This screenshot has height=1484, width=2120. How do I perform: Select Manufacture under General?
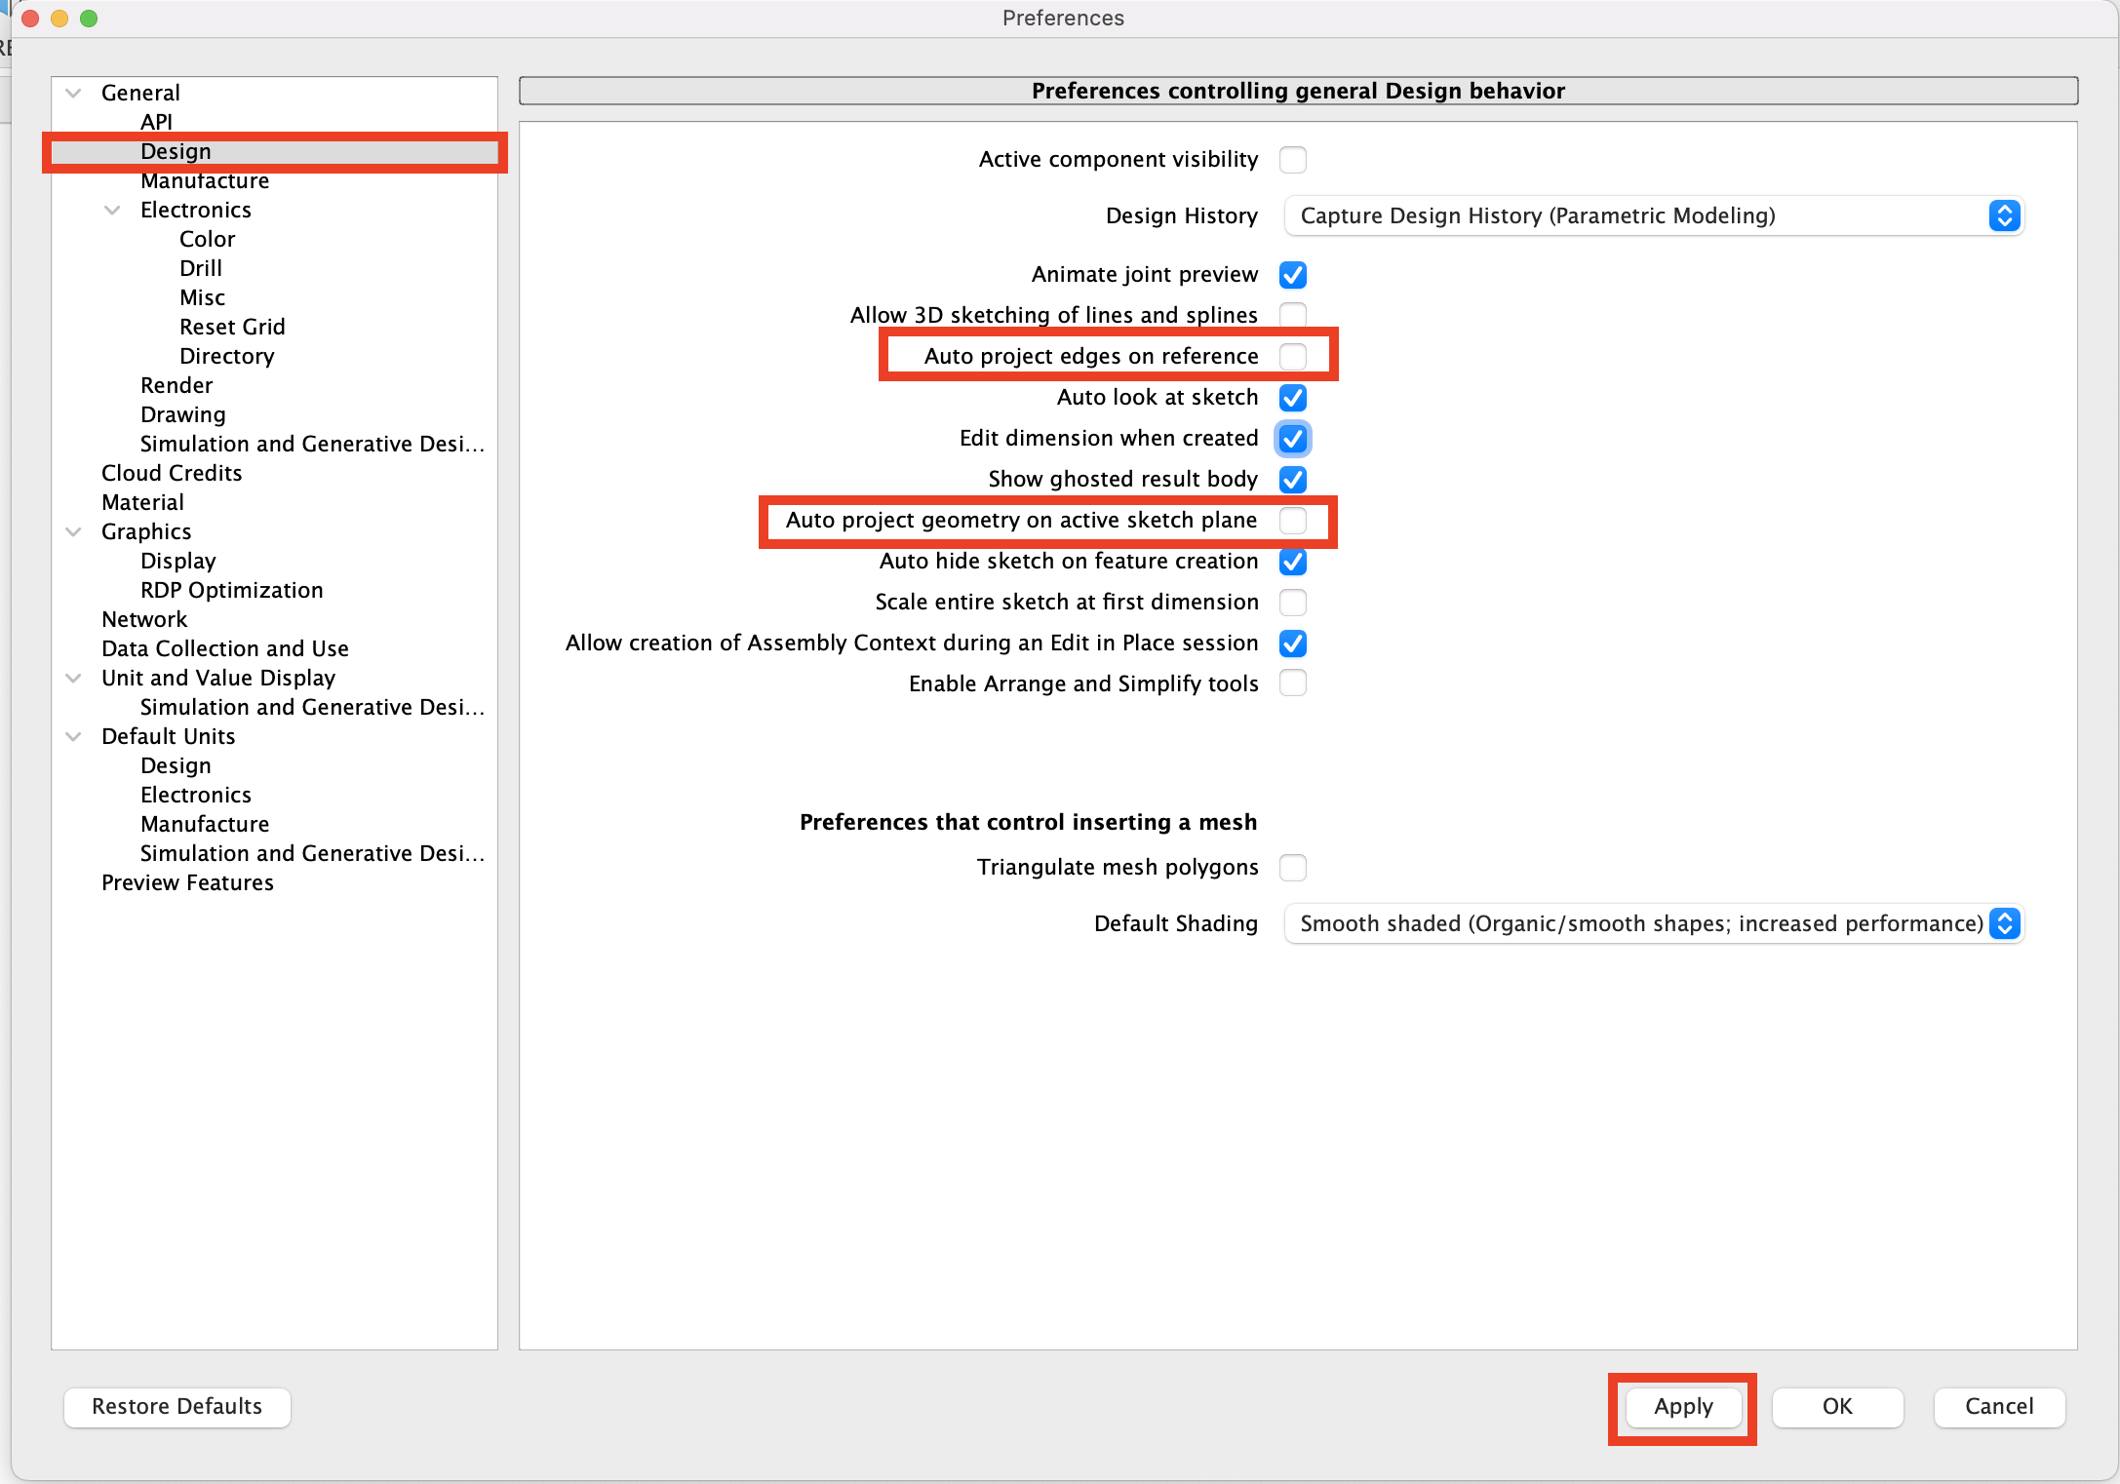205,182
